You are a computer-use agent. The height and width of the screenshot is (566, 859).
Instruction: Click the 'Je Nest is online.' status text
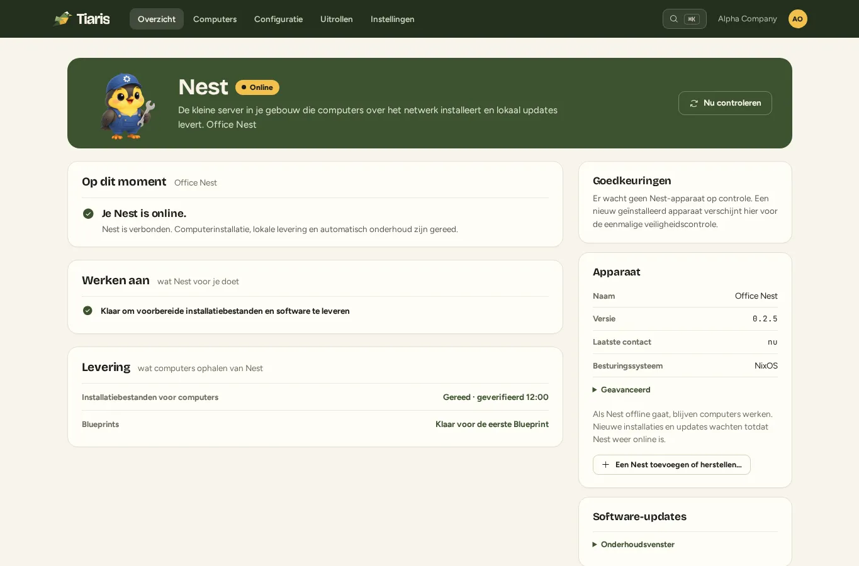point(144,214)
